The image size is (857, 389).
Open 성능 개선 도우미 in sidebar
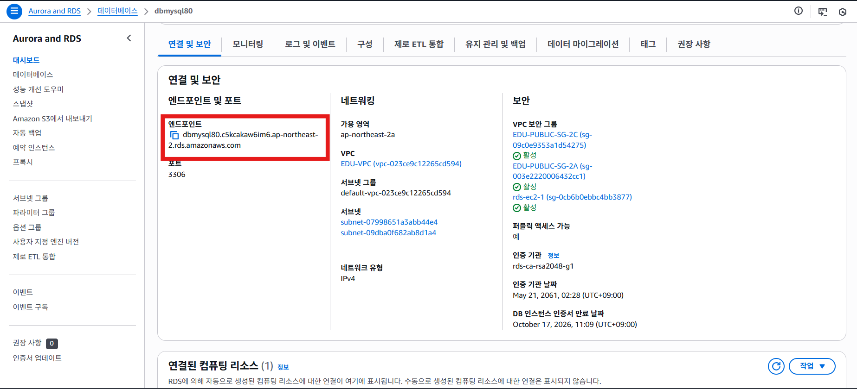click(38, 89)
